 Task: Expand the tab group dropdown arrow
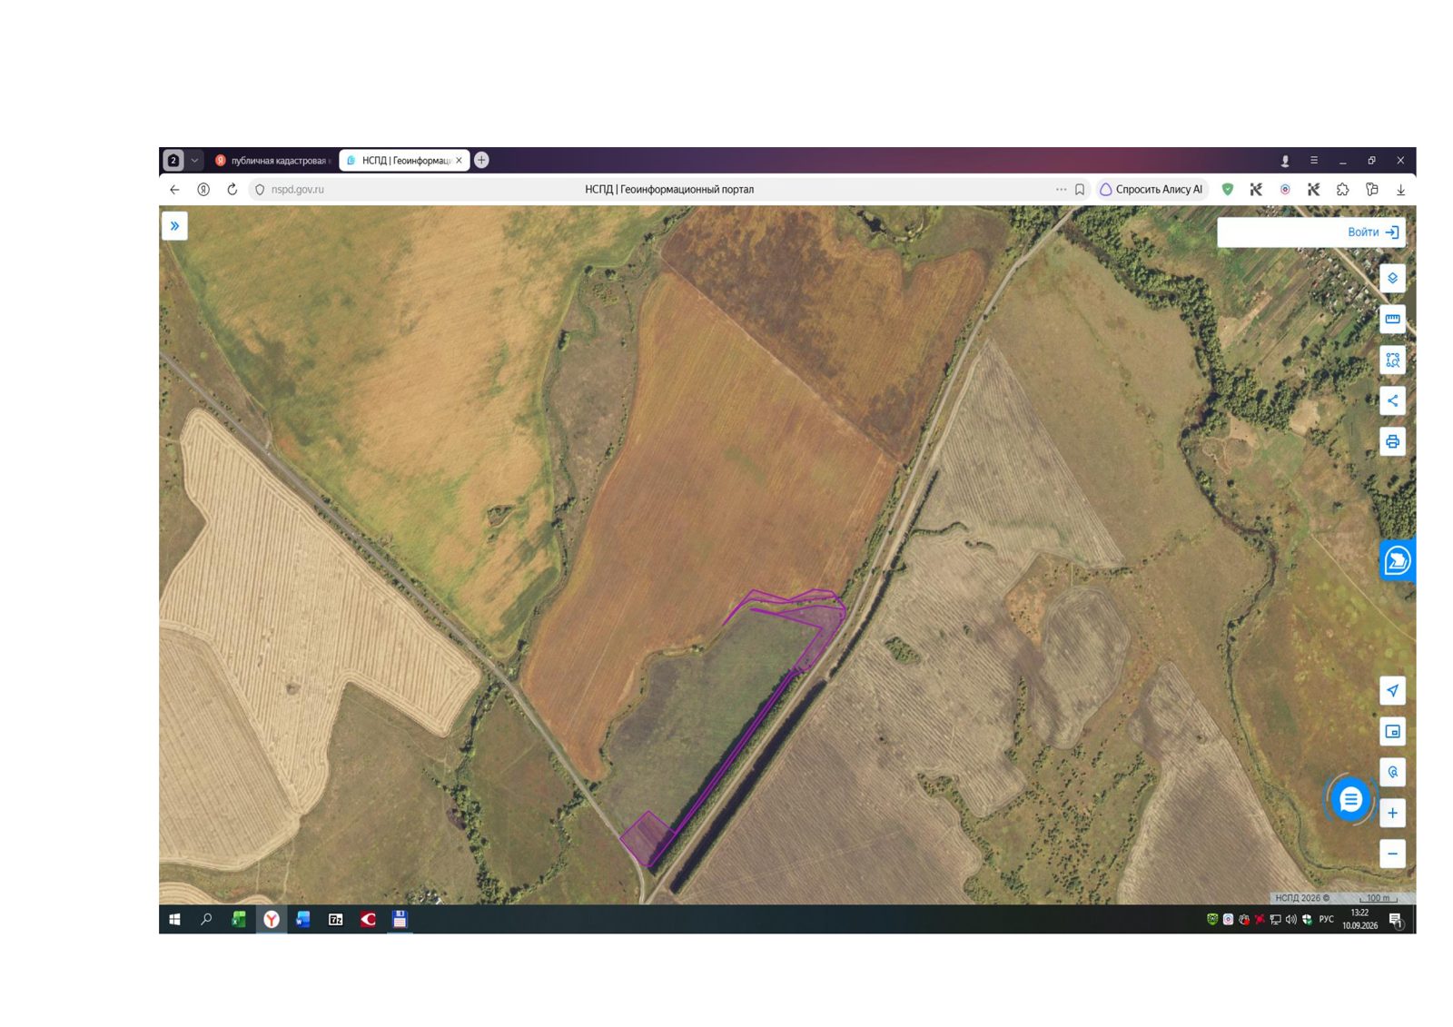click(194, 161)
